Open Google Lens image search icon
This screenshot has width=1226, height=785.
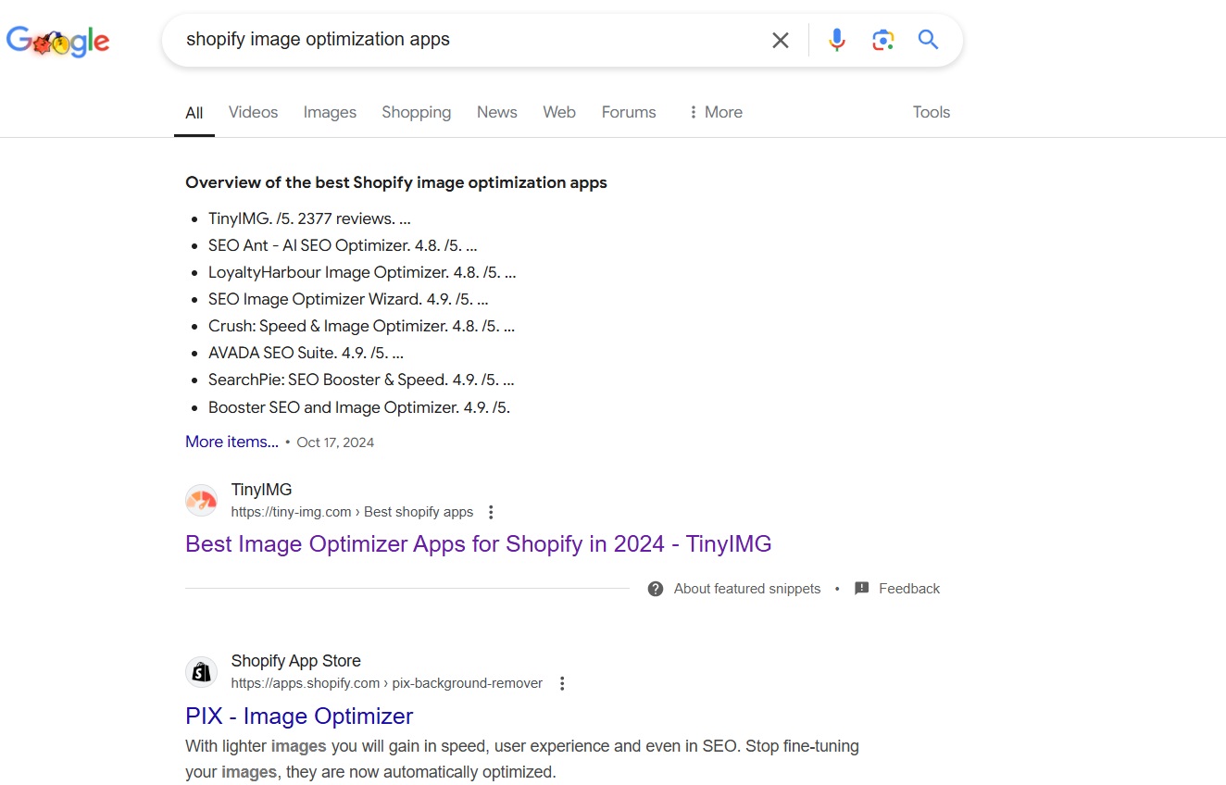(x=882, y=40)
